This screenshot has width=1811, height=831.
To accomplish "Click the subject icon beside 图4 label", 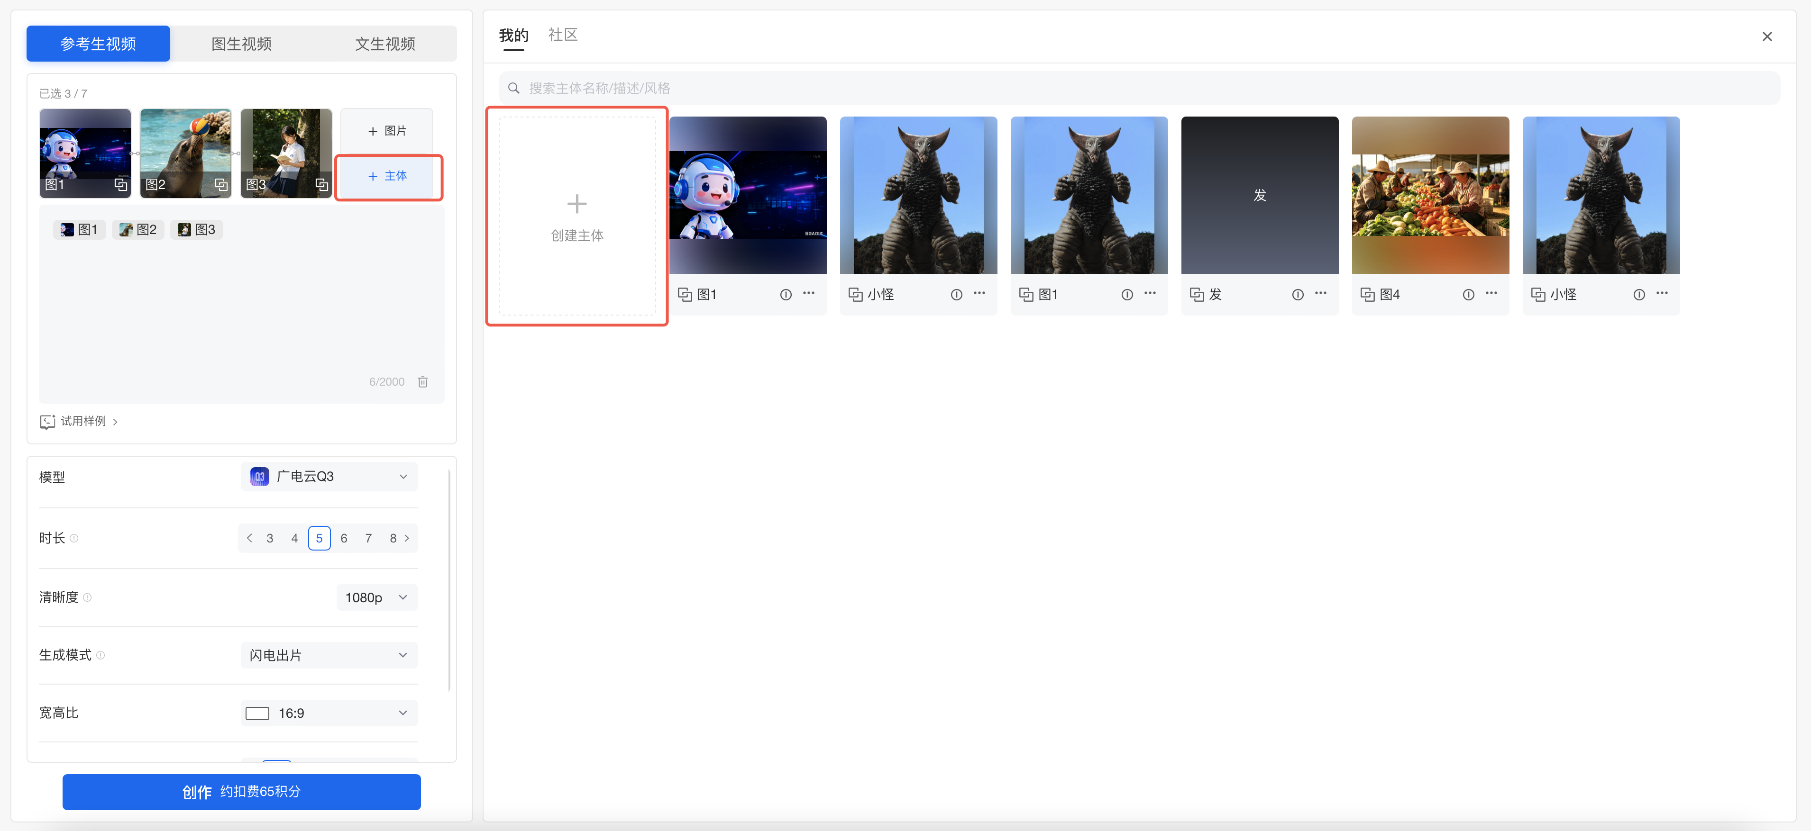I will 1367,294.
